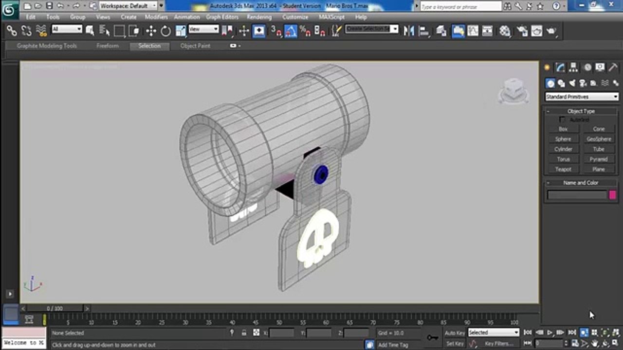Image resolution: width=623 pixels, height=350 pixels.
Task: Open the Manage Layers dialog icon
Action: (441, 31)
